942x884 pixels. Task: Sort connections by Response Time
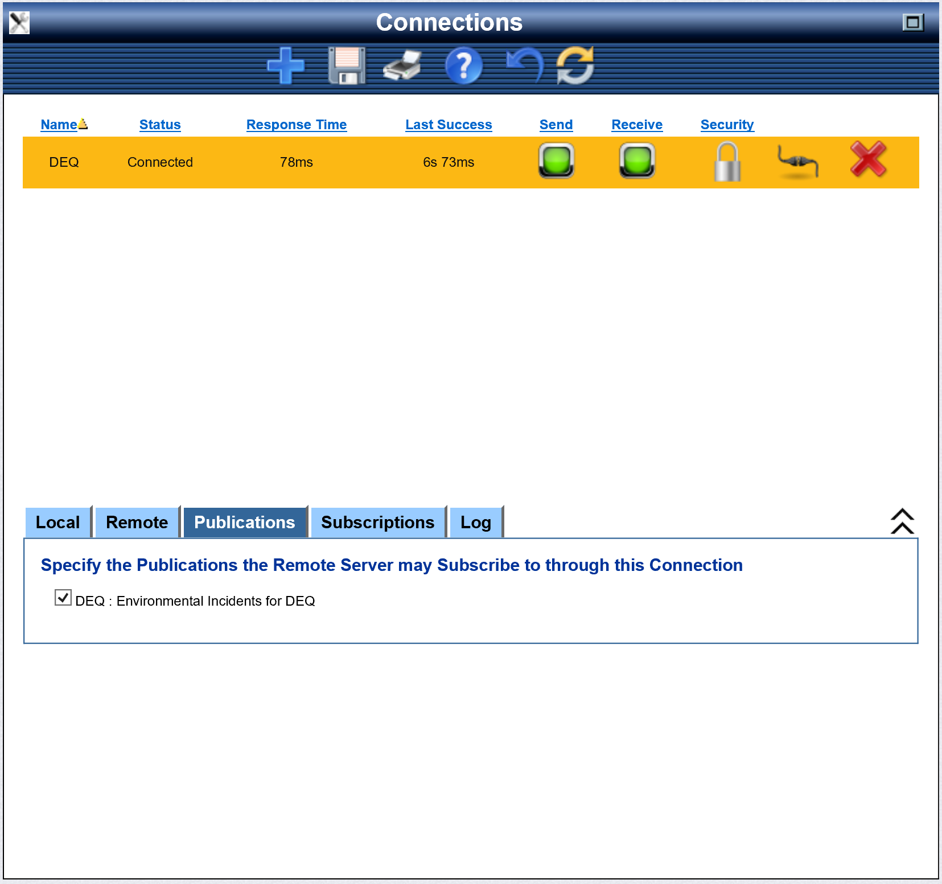296,125
